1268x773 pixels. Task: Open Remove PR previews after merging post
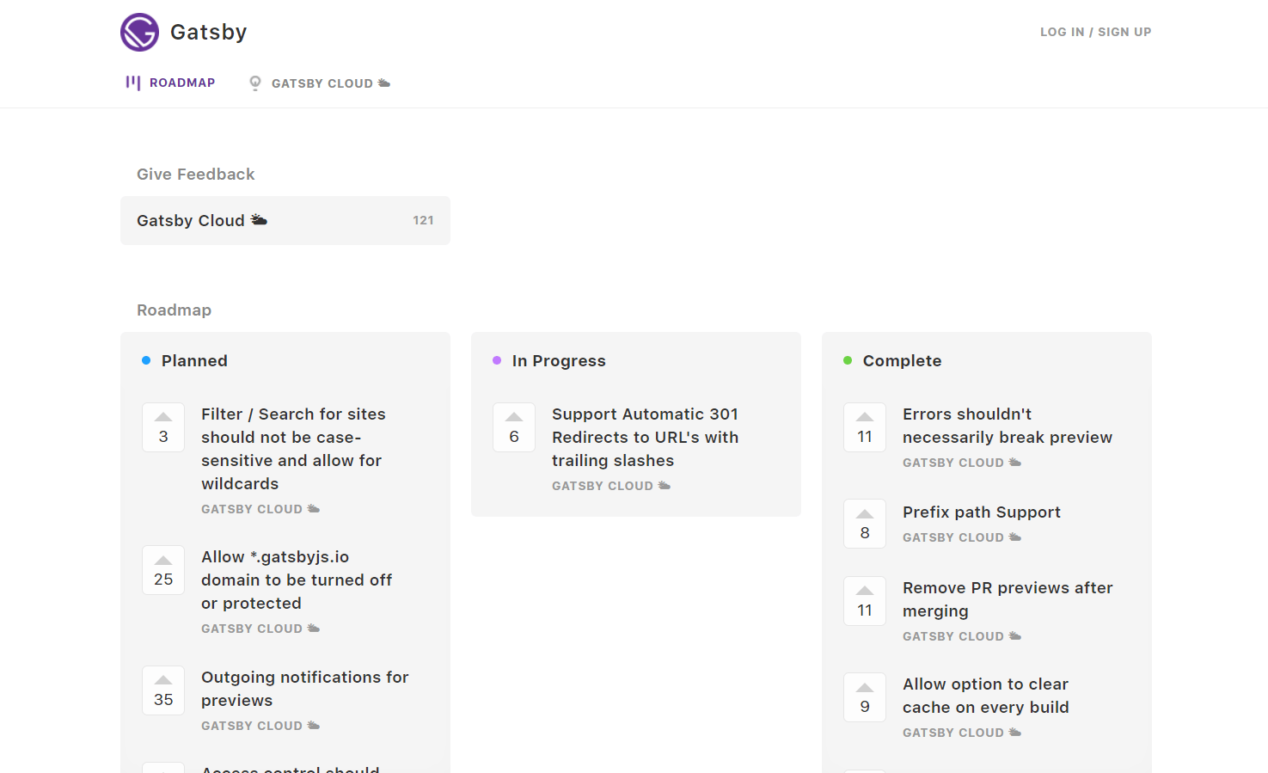[1008, 599]
